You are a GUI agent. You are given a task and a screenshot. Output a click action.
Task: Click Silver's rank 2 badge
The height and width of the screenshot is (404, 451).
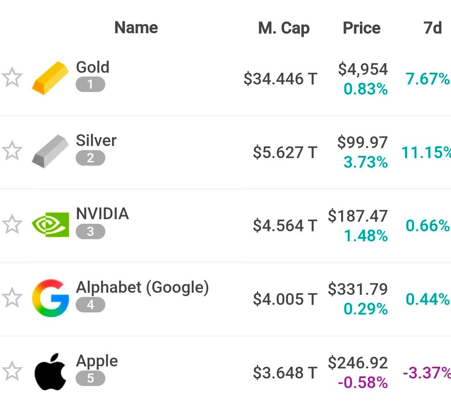90,158
